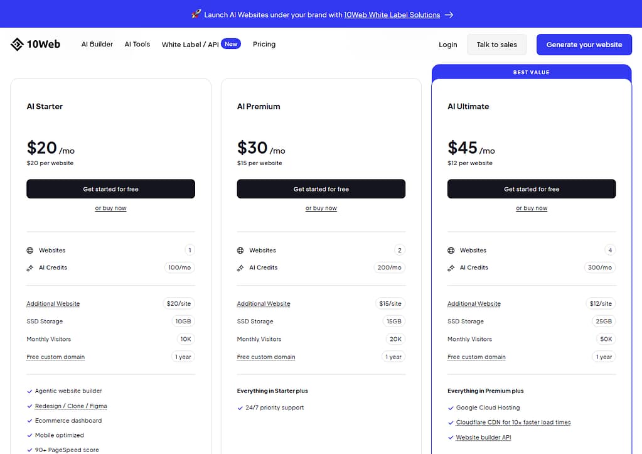The width and height of the screenshot is (642, 454).
Task: Click Additional Website link in AI Starter
Action: point(53,304)
